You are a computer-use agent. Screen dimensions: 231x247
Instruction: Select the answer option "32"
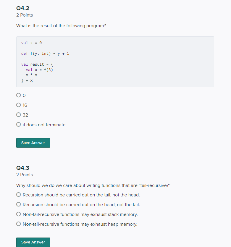[x=19, y=114]
